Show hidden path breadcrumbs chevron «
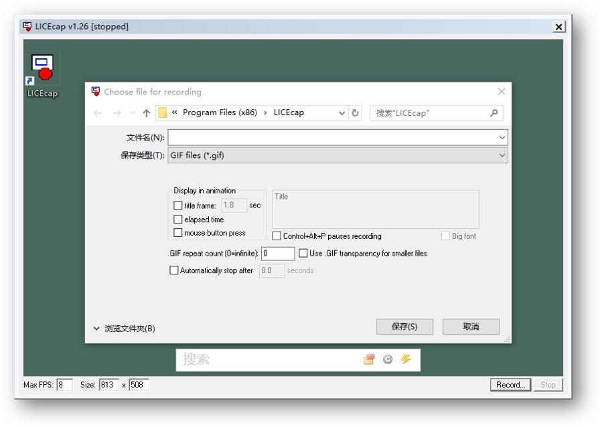600x427 pixels. [175, 112]
